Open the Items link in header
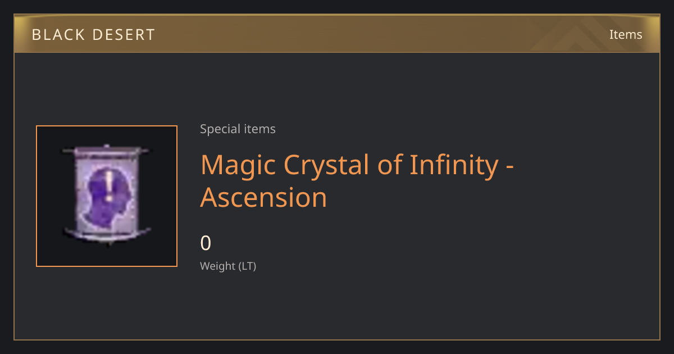This screenshot has height=354, width=674. click(x=626, y=34)
